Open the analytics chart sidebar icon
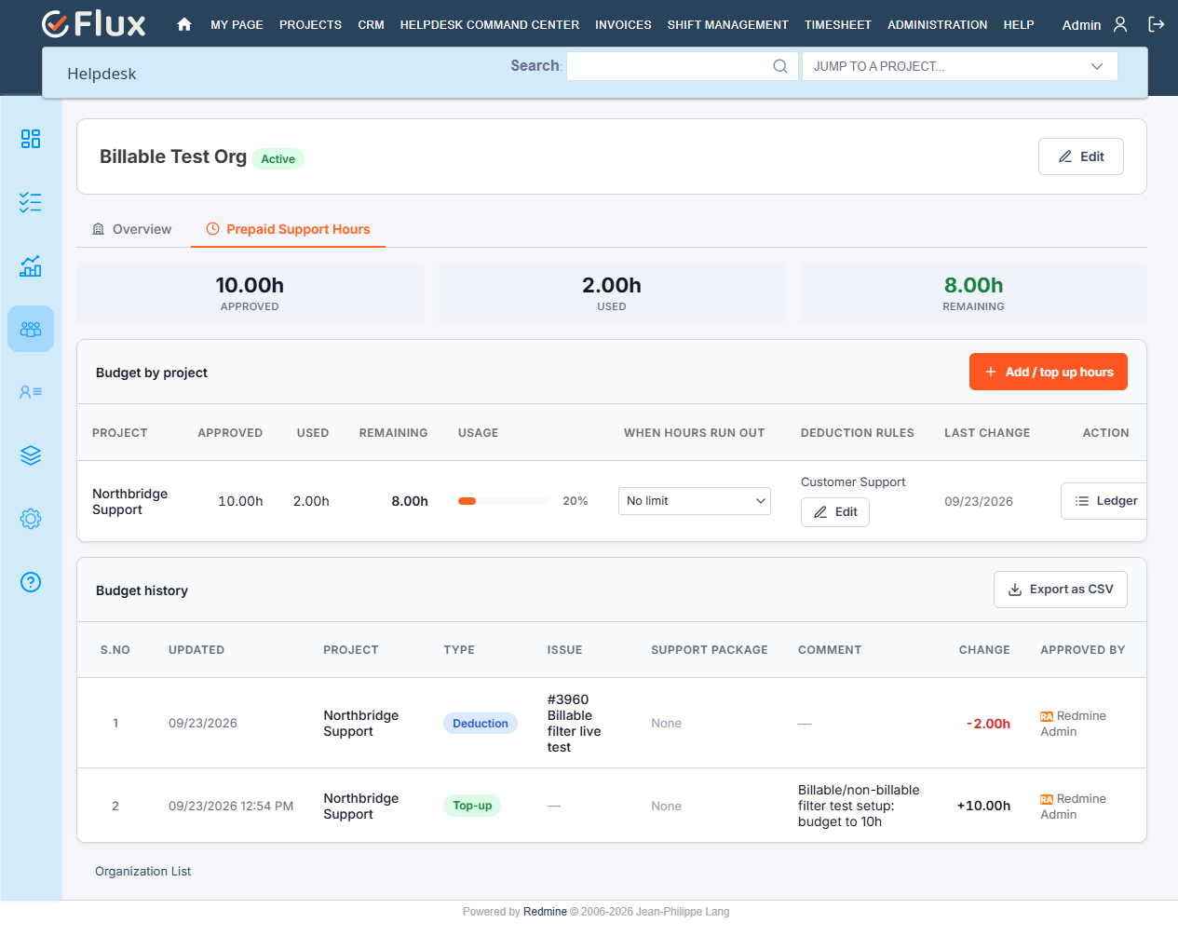The height and width of the screenshot is (936, 1178). click(x=31, y=265)
